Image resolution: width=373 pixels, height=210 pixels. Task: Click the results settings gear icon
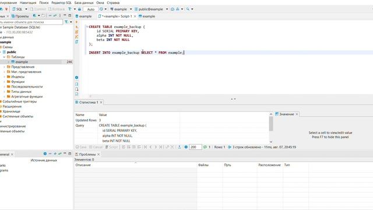coord(186,147)
